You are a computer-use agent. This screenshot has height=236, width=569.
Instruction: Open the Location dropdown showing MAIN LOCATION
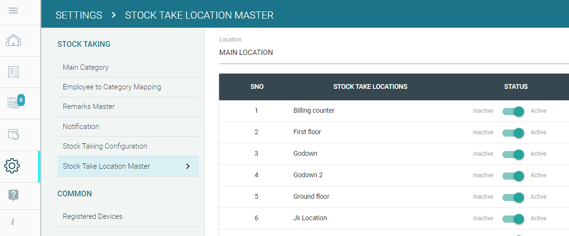[393, 53]
